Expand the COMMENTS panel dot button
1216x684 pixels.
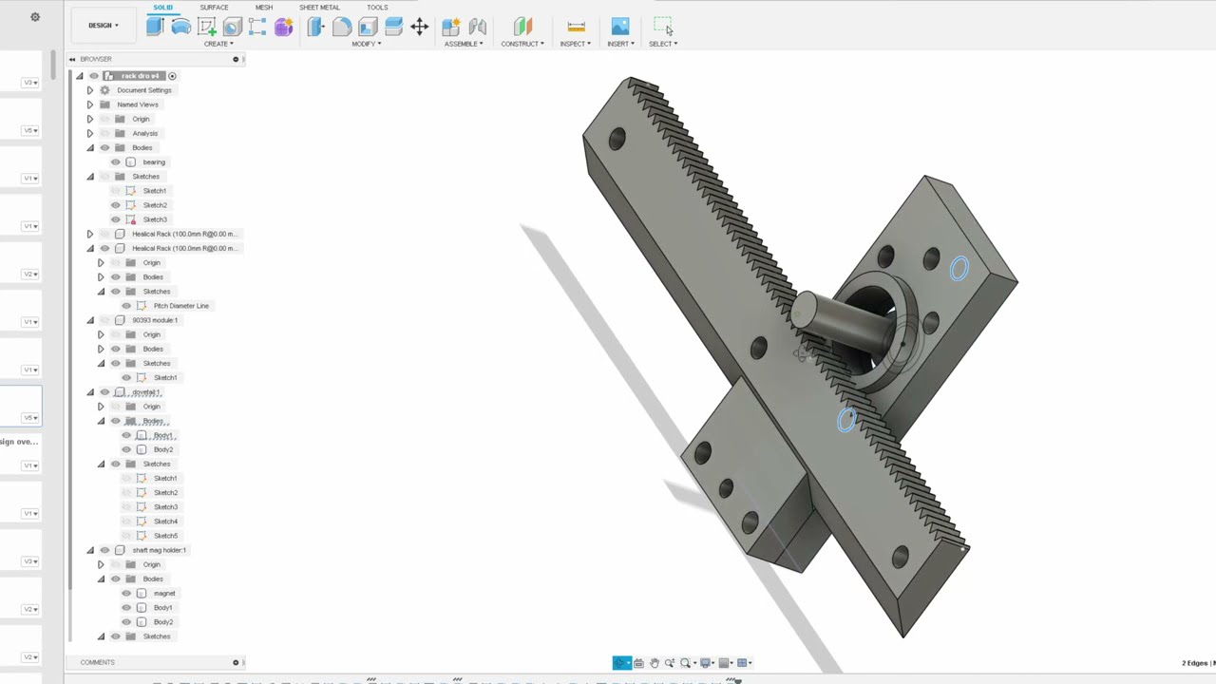[x=236, y=662]
